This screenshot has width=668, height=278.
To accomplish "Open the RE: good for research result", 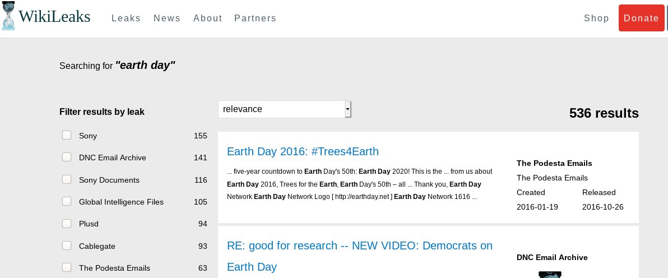I will click(360, 256).
